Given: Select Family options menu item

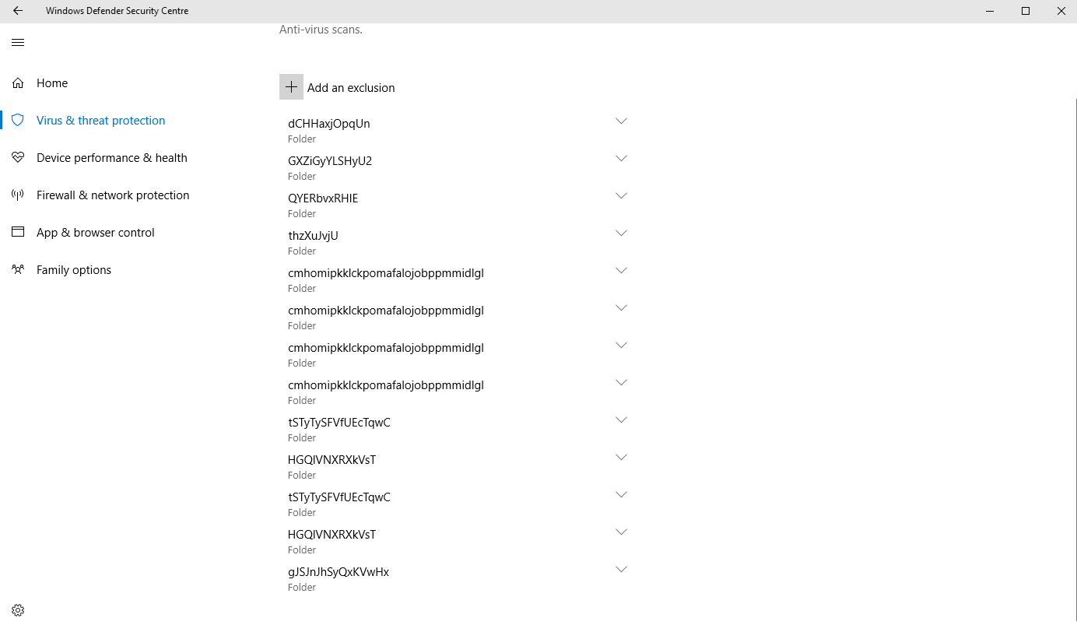Looking at the screenshot, I should coord(74,270).
